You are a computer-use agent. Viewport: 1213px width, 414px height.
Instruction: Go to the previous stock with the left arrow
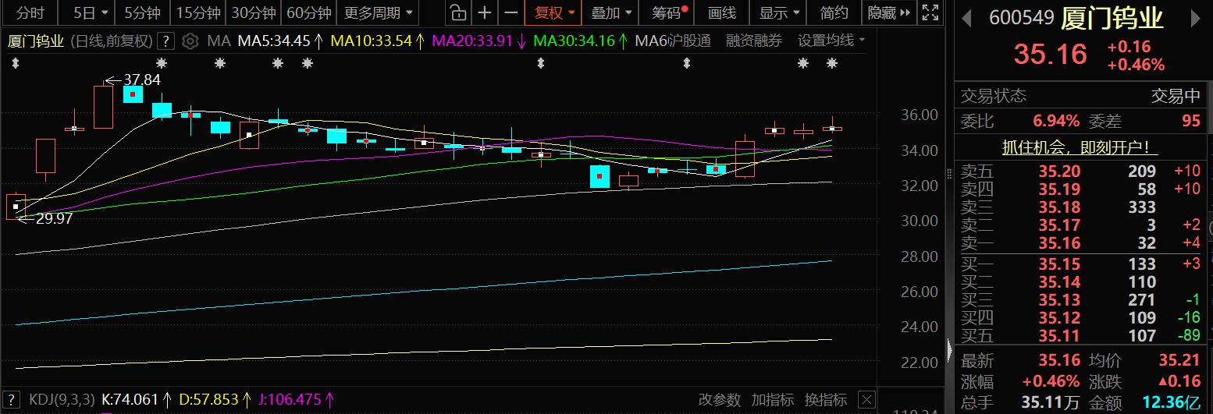(x=966, y=18)
